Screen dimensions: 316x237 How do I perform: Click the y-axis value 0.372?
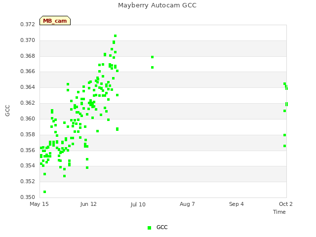(28, 24)
